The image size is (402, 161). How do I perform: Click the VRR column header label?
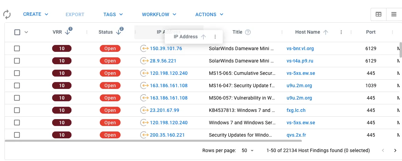coord(57,32)
